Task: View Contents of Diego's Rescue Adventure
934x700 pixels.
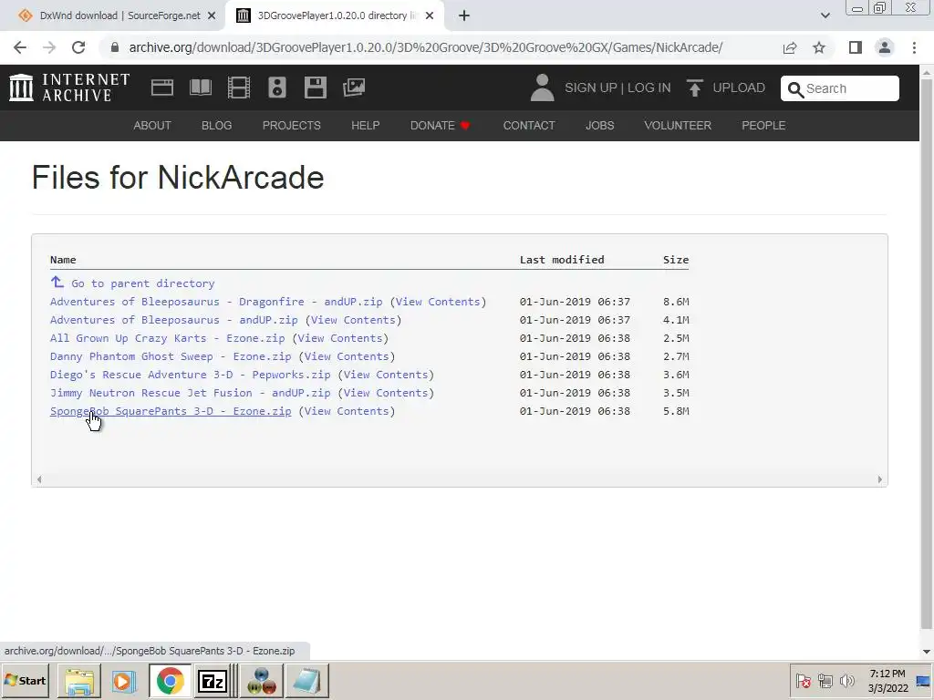Action: (x=386, y=375)
